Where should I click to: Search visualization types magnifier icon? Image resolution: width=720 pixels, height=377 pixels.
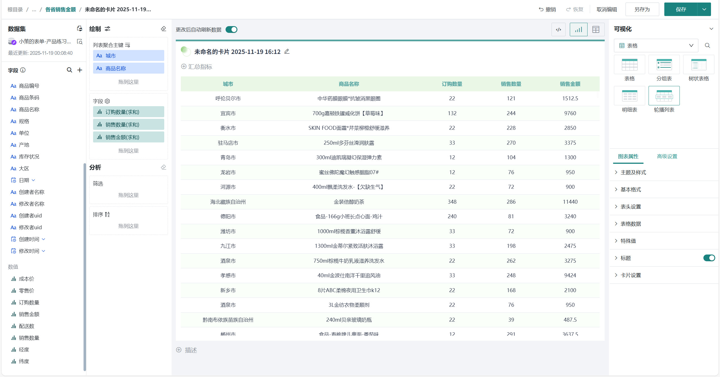pos(707,46)
